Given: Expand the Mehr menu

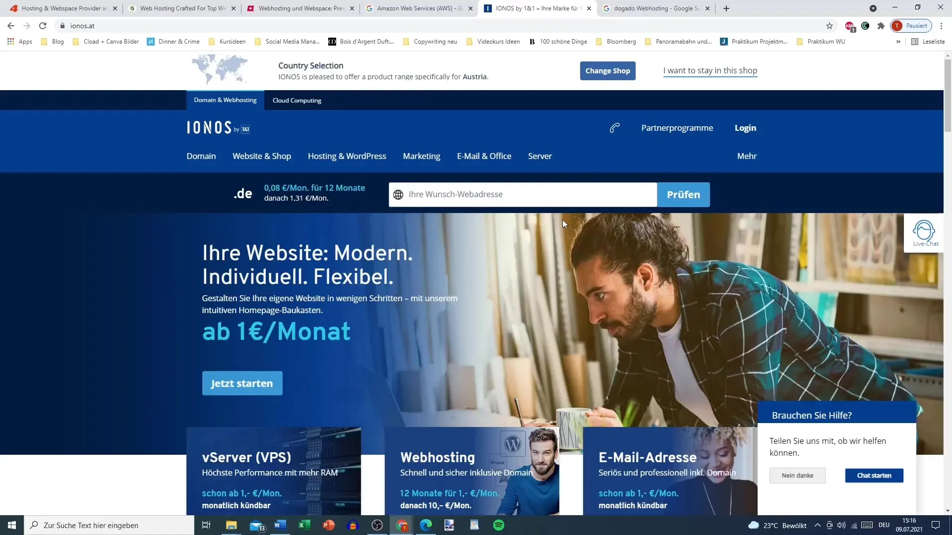Looking at the screenshot, I should (747, 156).
